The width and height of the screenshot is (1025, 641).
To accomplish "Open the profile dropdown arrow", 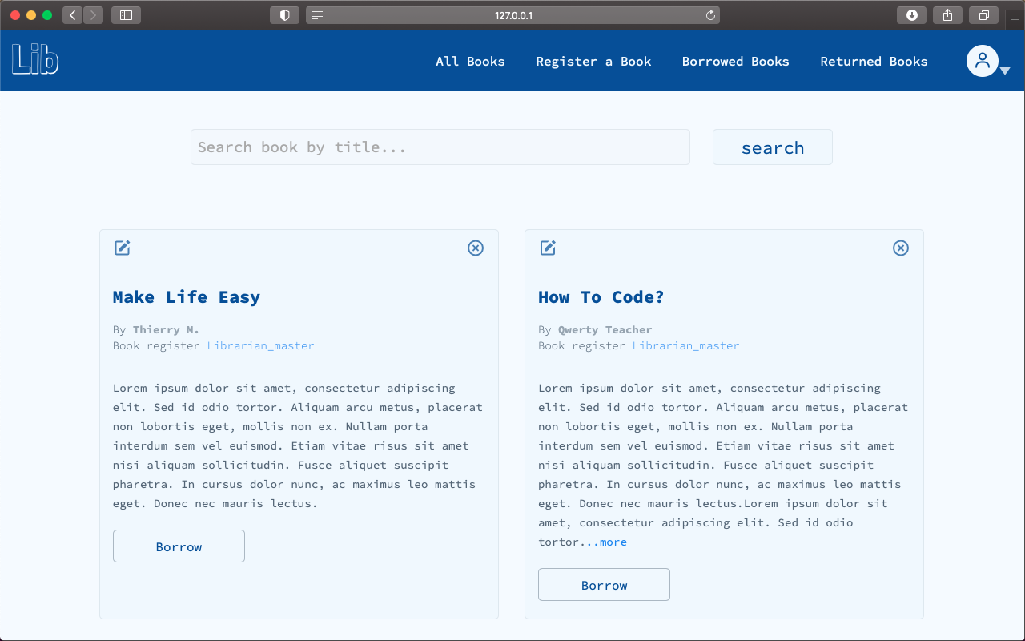I will click(1007, 71).
